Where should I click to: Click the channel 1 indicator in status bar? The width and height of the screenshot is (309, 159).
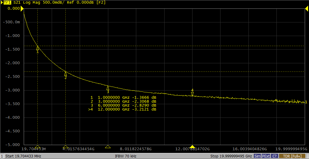[2, 156]
